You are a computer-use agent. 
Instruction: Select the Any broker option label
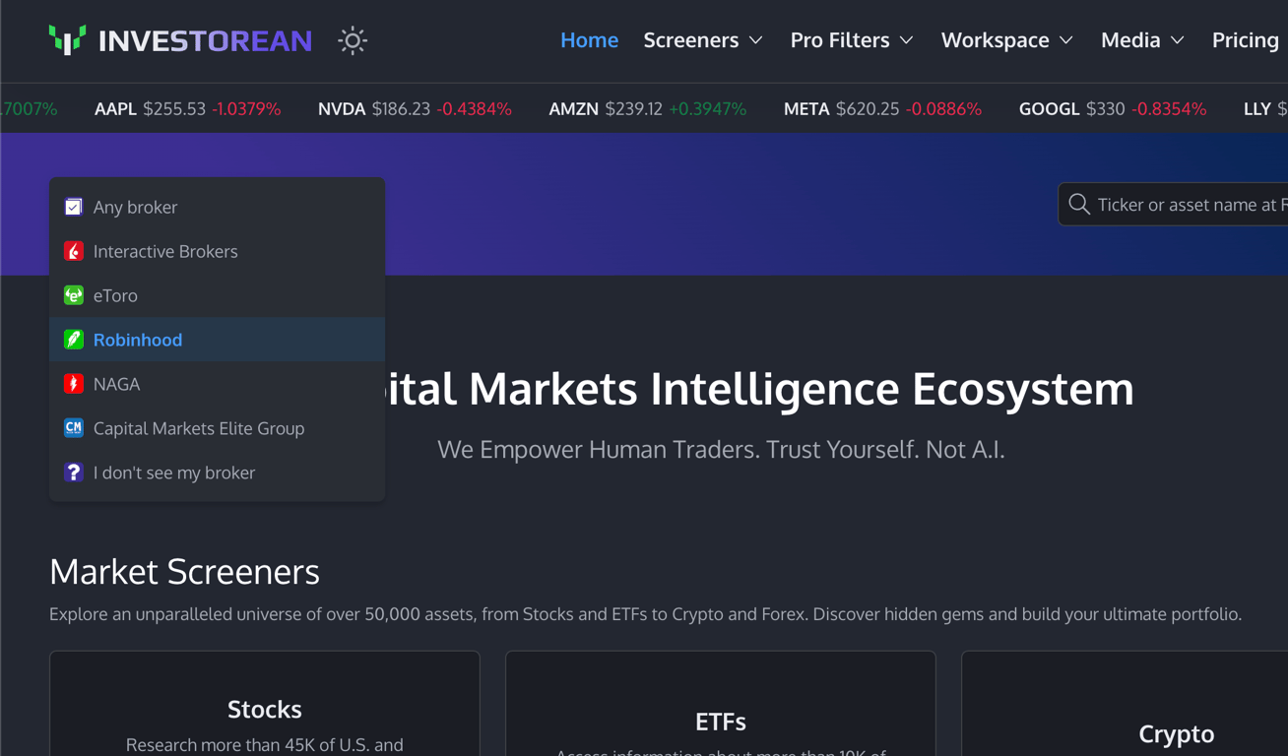click(136, 207)
